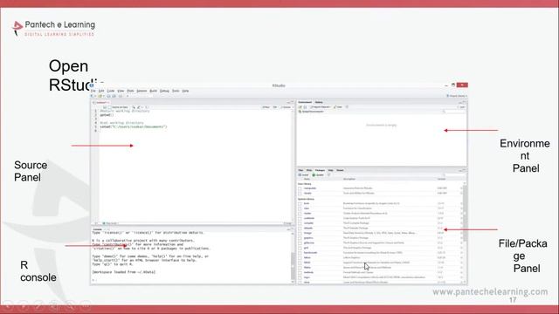This screenshot has width=559, height=314.
Task: Maximize the Console pane
Action: click(293, 229)
